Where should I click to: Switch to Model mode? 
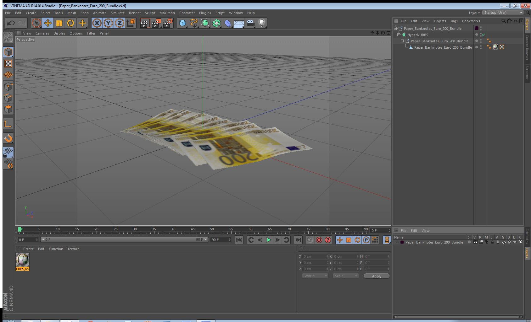8,52
